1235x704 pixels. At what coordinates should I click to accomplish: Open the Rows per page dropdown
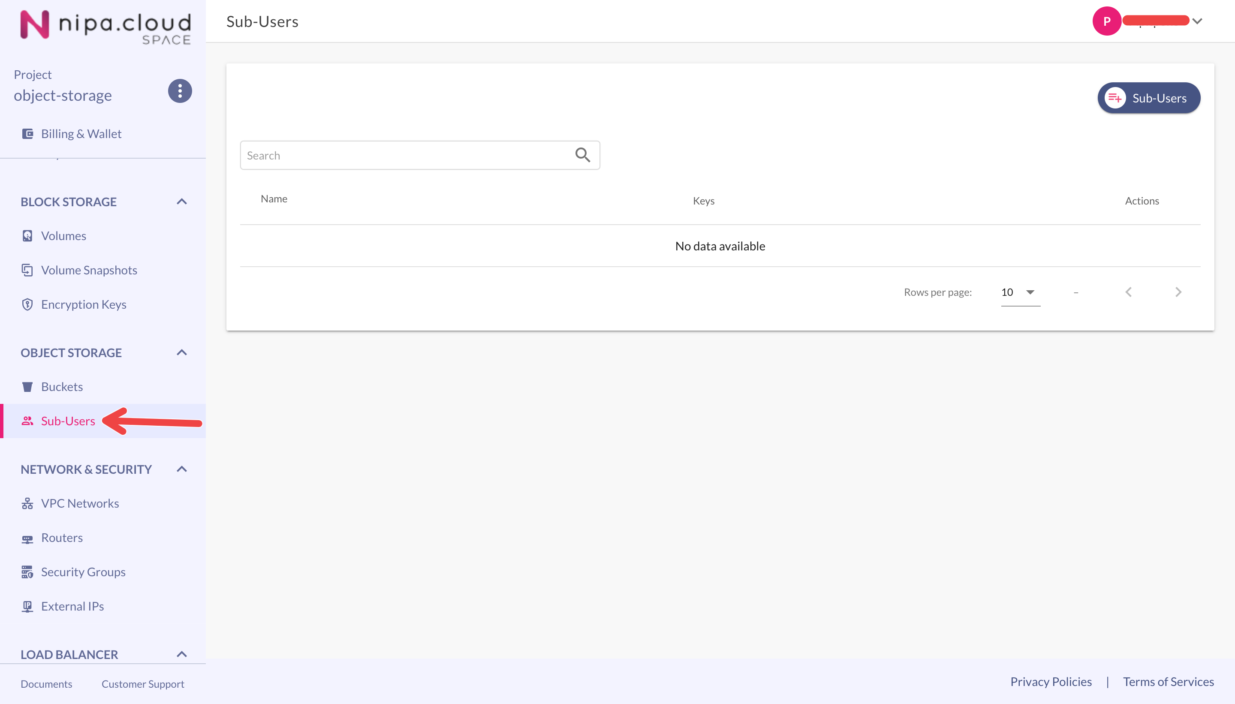1019,292
